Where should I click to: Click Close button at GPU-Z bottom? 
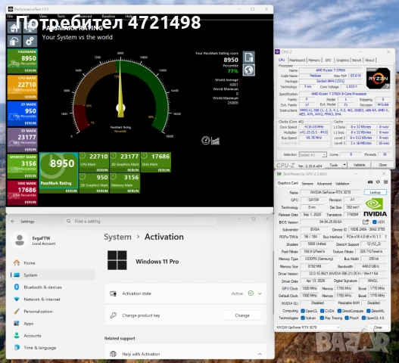pyautogui.click(x=378, y=327)
